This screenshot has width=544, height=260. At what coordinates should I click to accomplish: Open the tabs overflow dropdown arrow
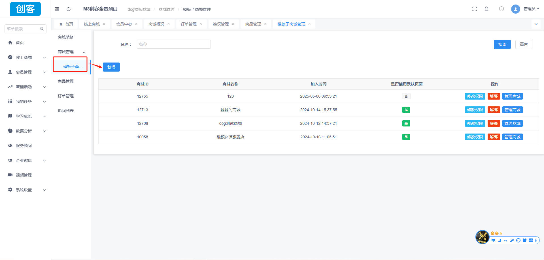click(x=536, y=24)
